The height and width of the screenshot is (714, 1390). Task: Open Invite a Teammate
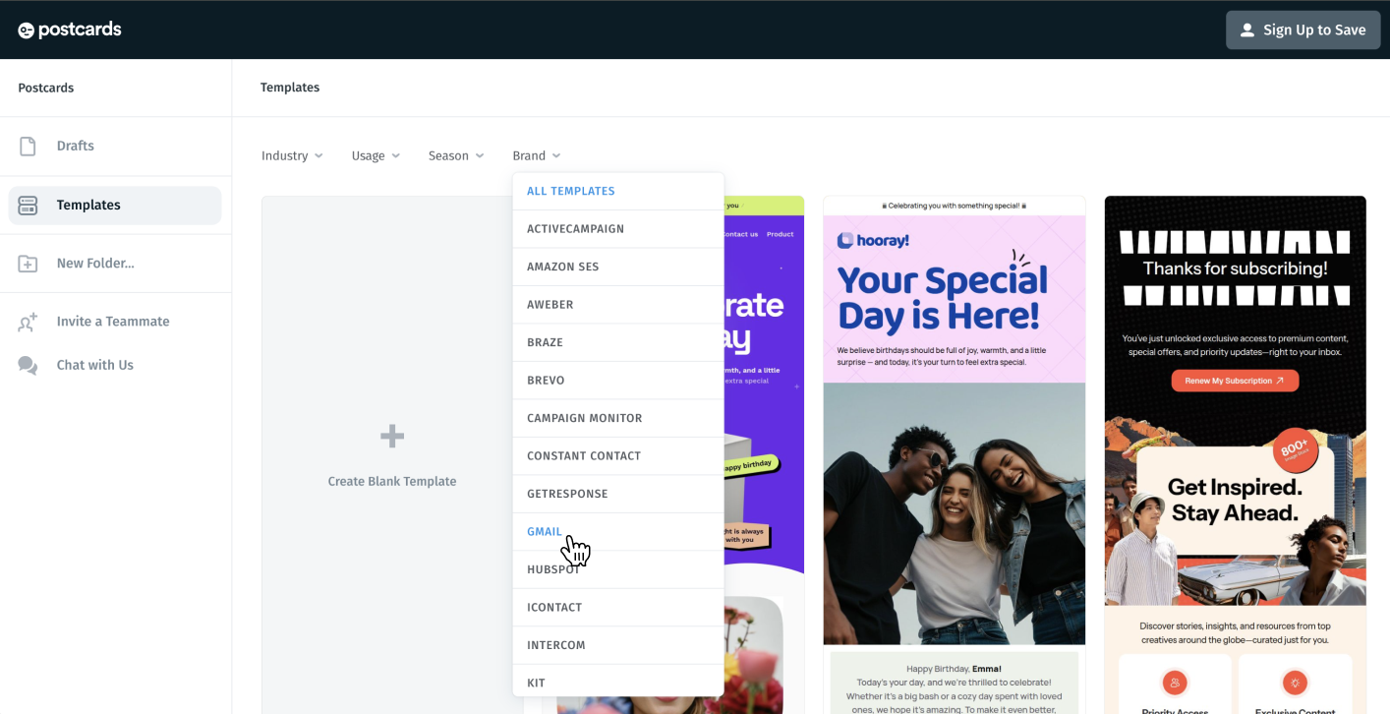pos(115,322)
